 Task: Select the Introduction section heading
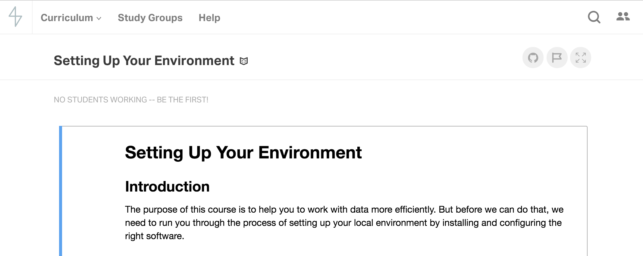tap(167, 186)
